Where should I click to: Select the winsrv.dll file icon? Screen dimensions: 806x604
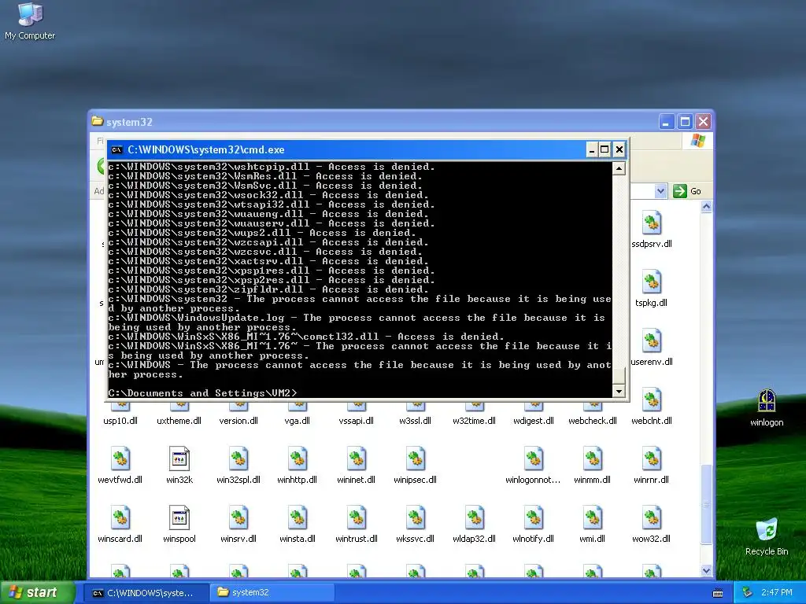(238, 517)
